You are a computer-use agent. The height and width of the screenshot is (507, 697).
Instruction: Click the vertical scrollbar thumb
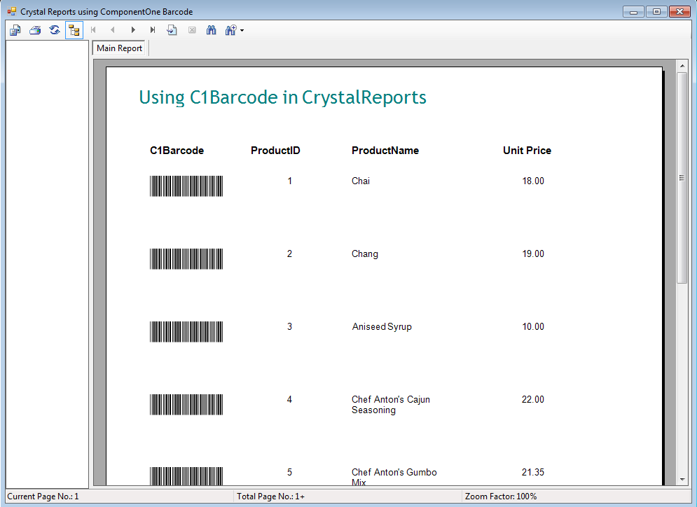(682, 177)
